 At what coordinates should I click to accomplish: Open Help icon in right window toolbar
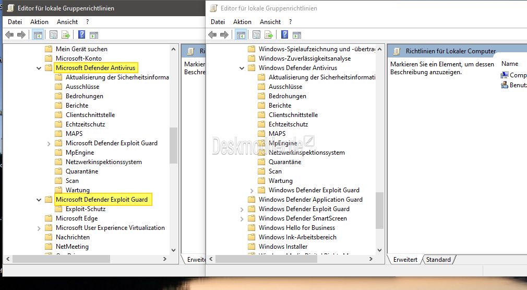tap(285, 34)
